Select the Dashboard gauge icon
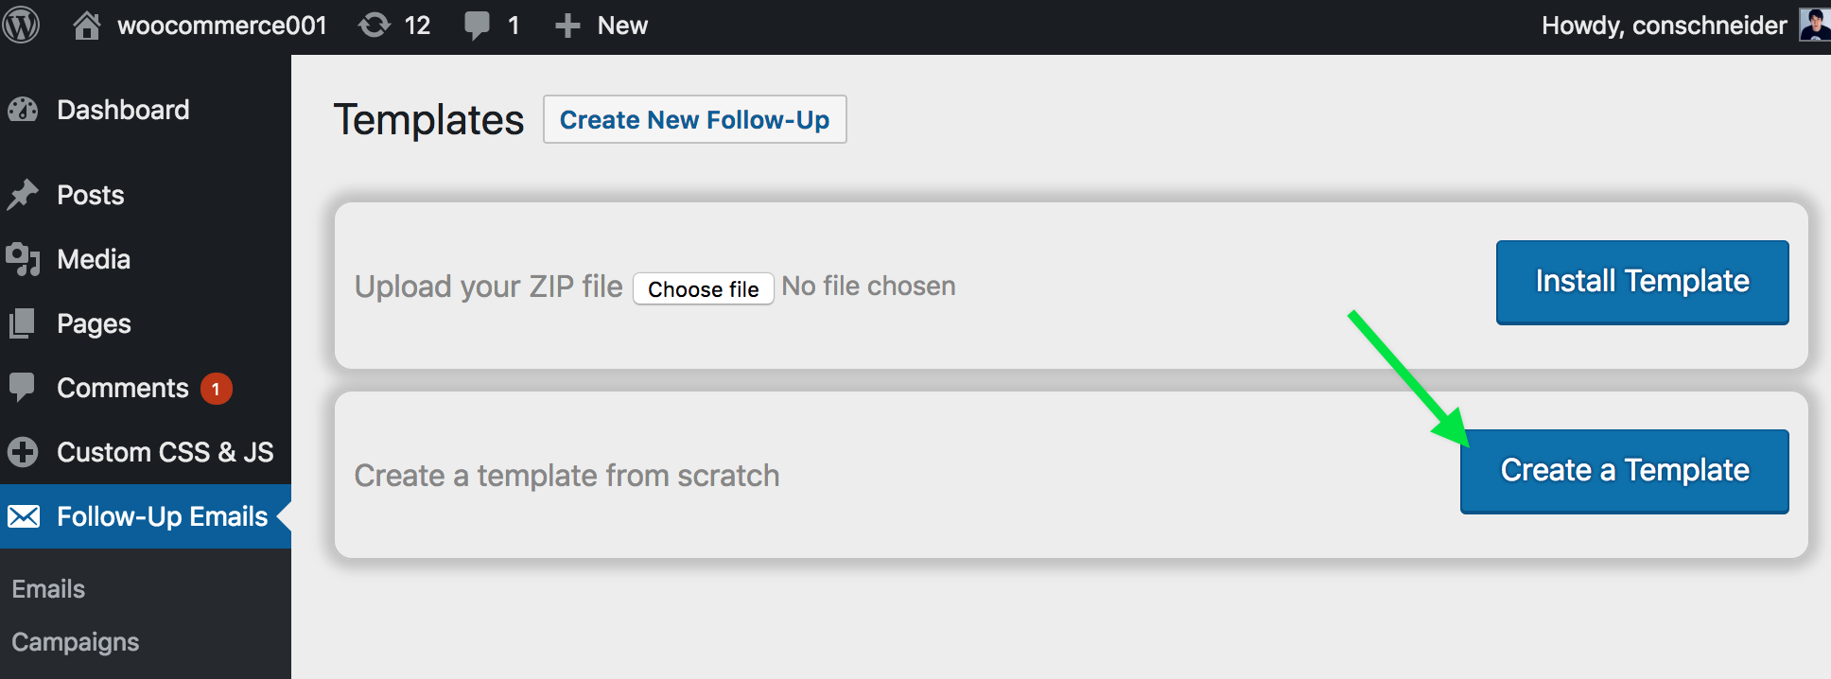 23,110
